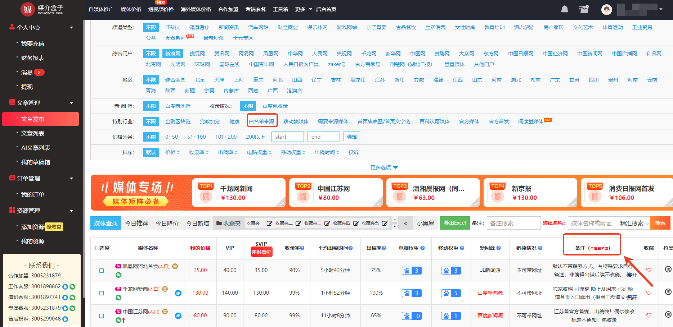The image size is (673, 327).
Task: Click 确定 price range button
Action: (x=352, y=137)
